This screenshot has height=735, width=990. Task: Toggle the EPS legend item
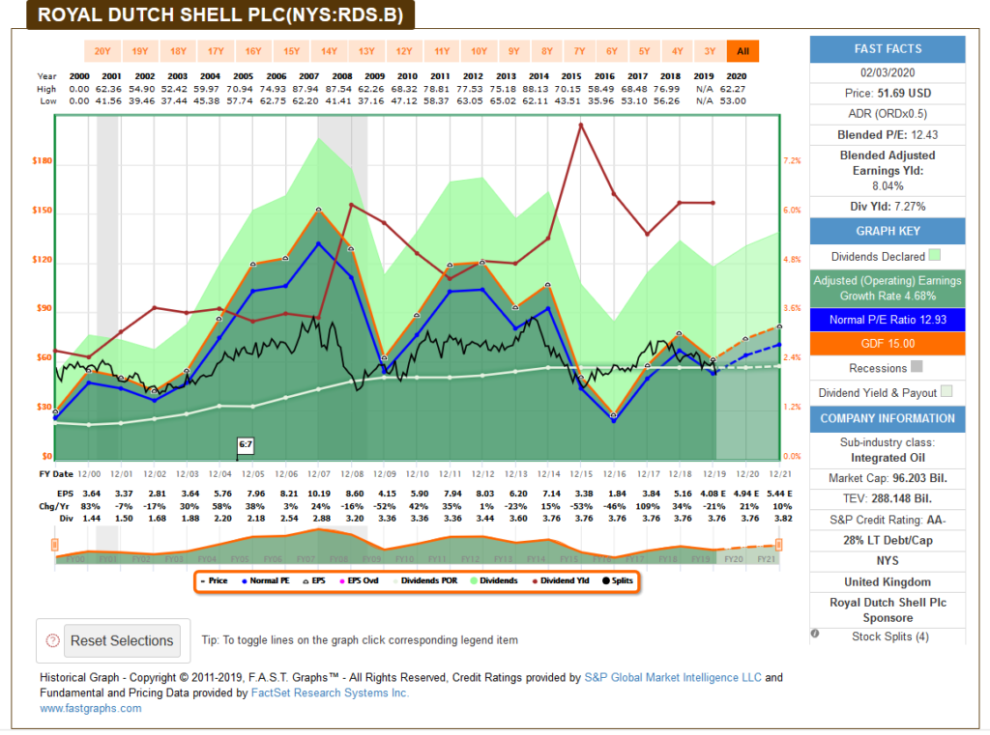tap(314, 581)
